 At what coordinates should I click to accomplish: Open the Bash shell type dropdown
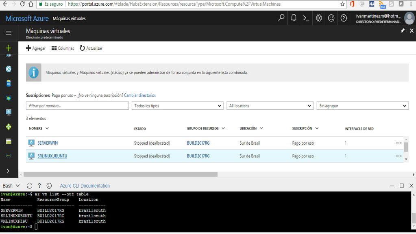(11, 186)
